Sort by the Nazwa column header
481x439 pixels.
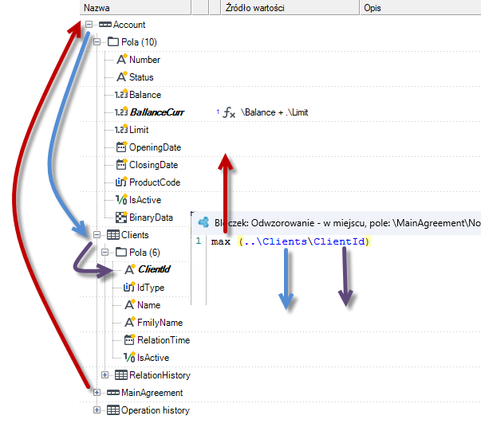coord(136,8)
